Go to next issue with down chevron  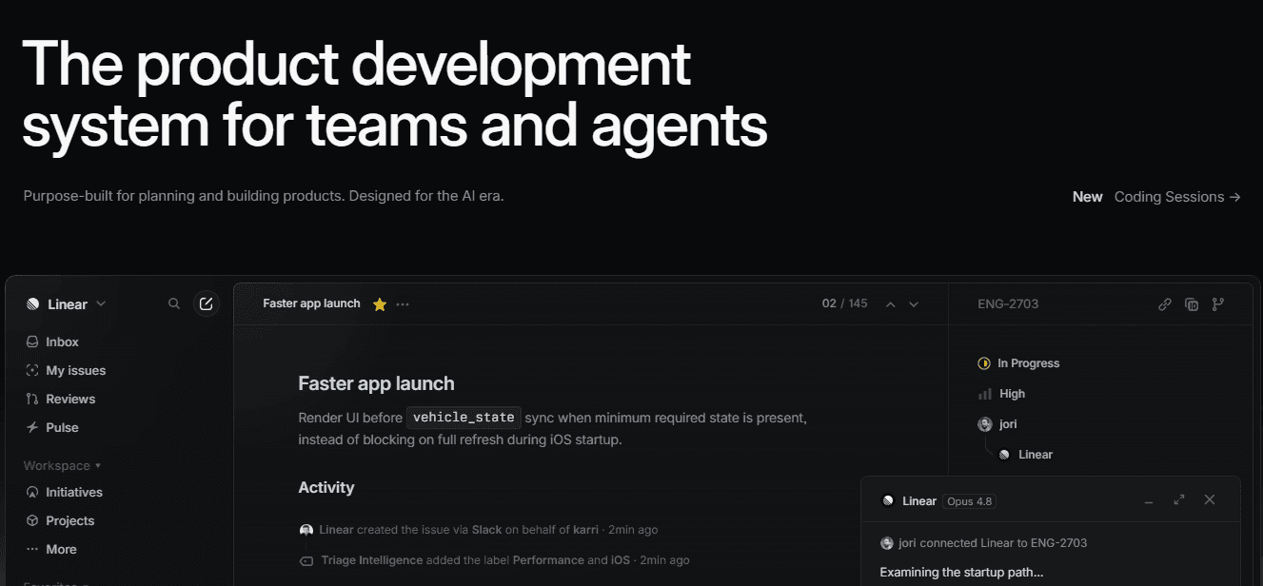[x=914, y=304]
